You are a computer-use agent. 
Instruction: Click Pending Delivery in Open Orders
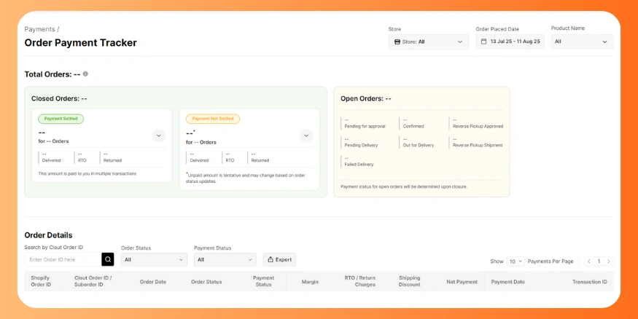click(362, 145)
